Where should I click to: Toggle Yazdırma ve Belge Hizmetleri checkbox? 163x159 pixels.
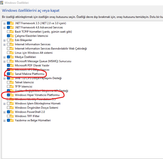pyautogui.click(x=8, y=120)
